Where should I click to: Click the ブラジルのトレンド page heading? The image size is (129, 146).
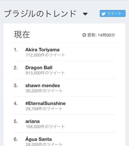40,14
